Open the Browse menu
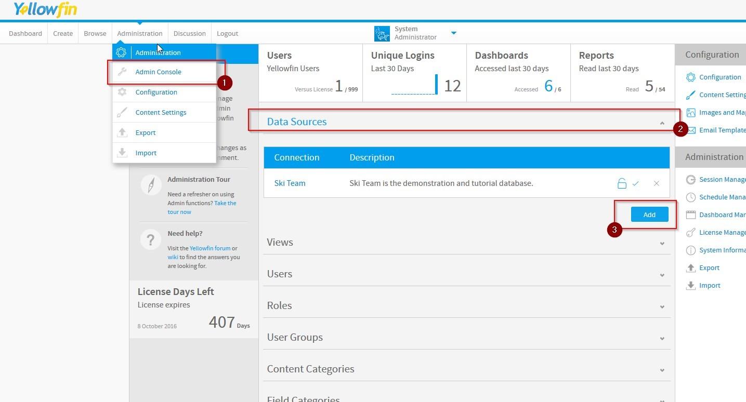Viewport: 746px width, 402px height. (x=95, y=33)
